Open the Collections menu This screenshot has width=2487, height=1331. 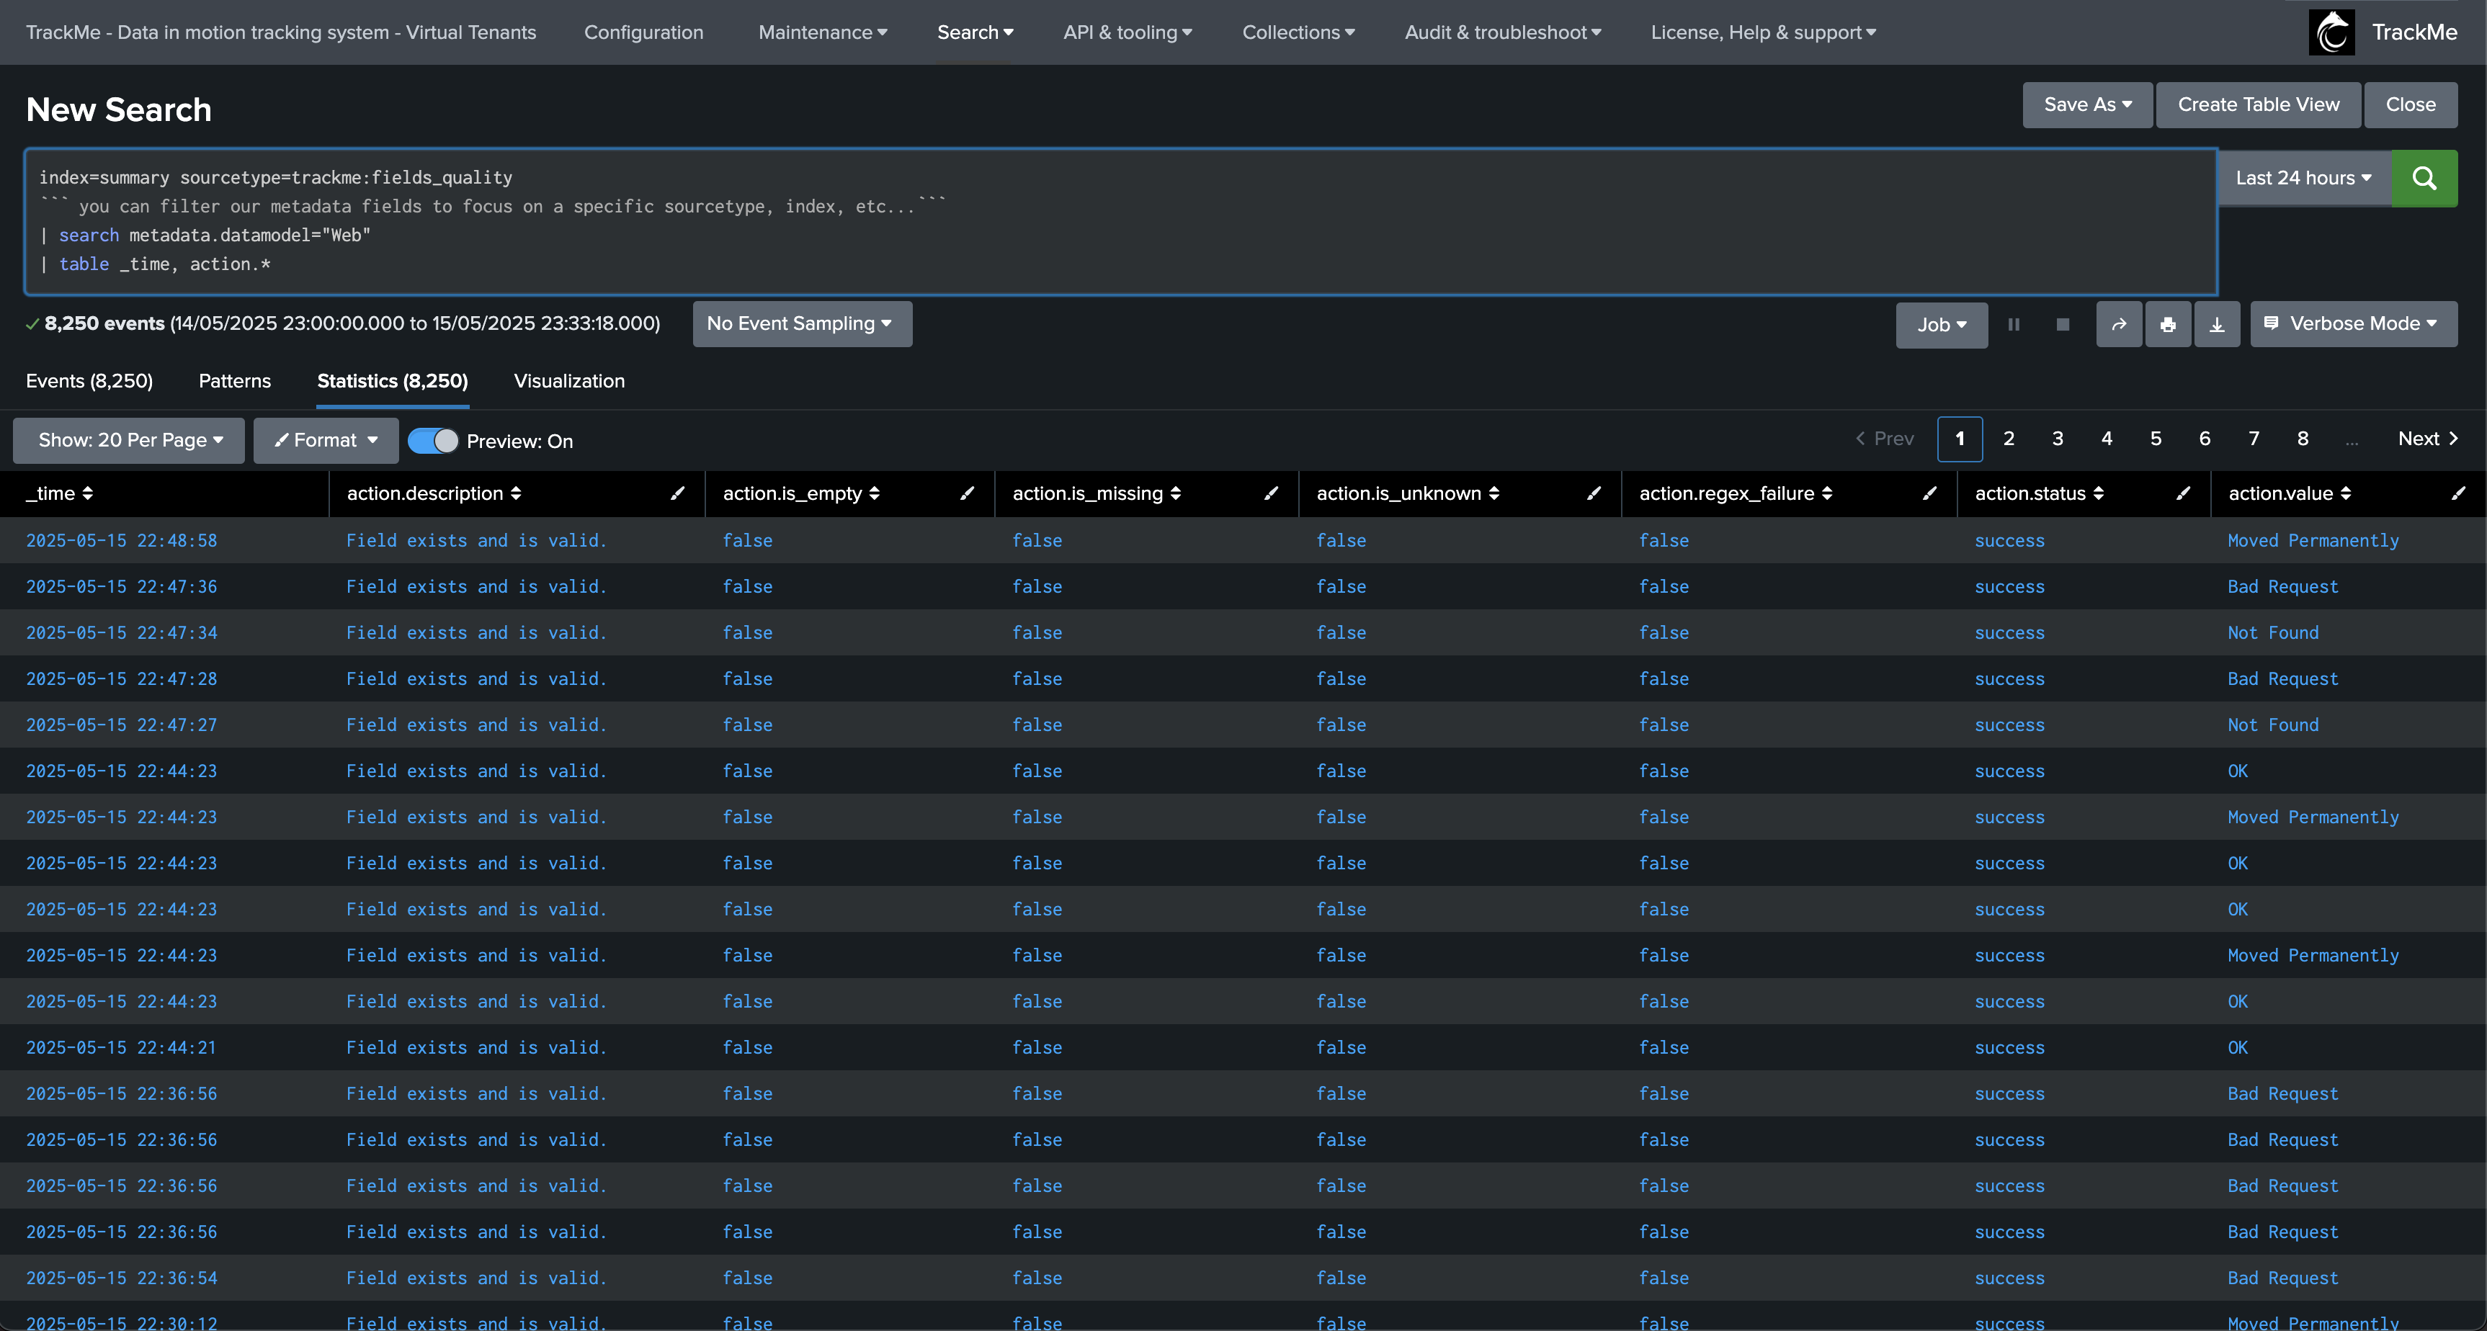1298,32
